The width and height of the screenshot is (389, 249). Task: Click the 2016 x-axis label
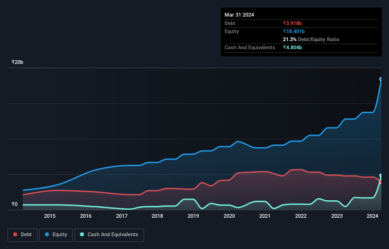click(86, 216)
